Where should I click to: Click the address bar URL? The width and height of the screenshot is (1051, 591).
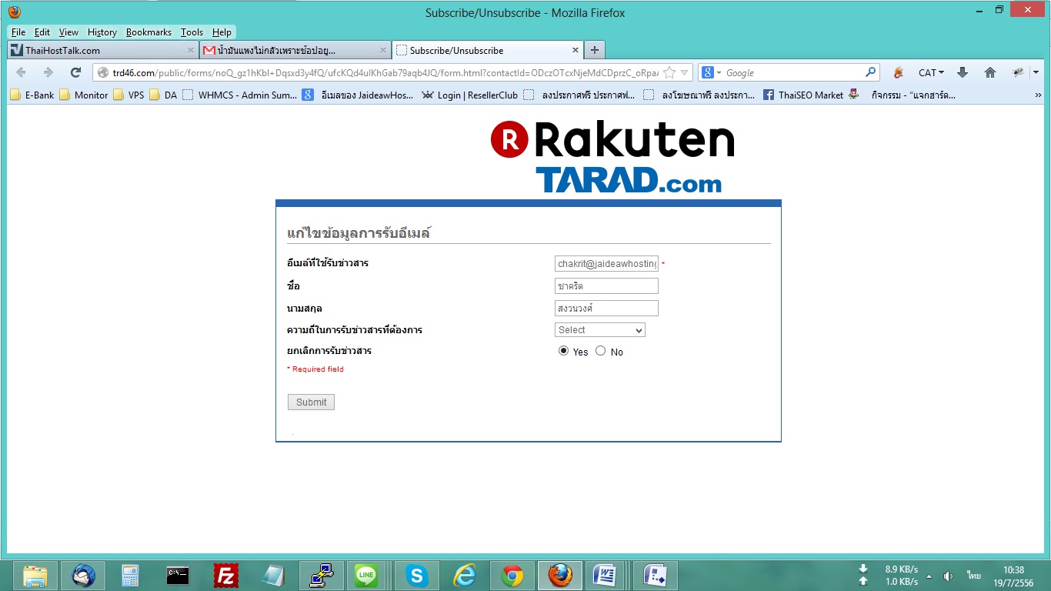pos(385,72)
